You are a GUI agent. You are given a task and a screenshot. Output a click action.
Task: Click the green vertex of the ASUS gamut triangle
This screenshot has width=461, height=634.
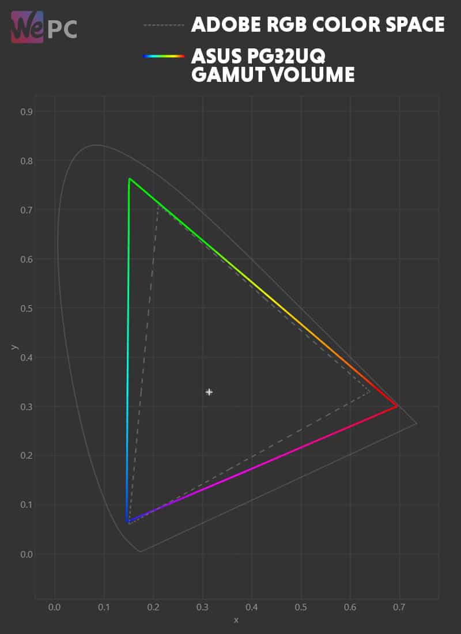click(130, 179)
